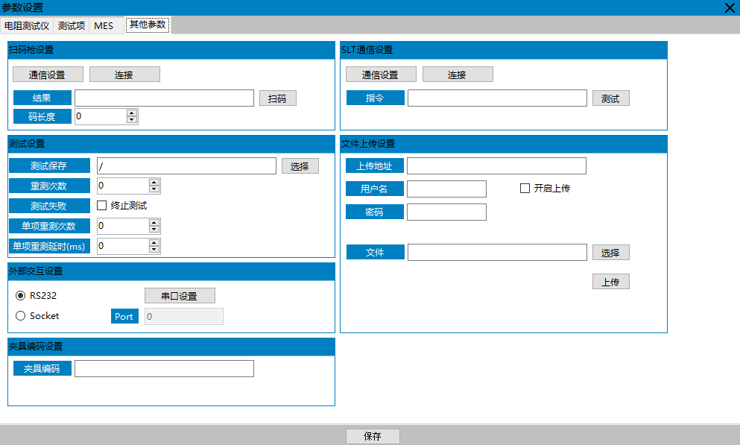740x445 pixels.
Task: Click the 重测次数 number field
Action: click(123, 186)
